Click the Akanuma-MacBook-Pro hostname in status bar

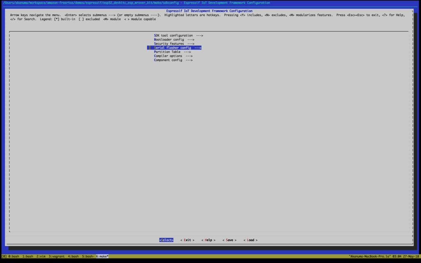[369, 256]
